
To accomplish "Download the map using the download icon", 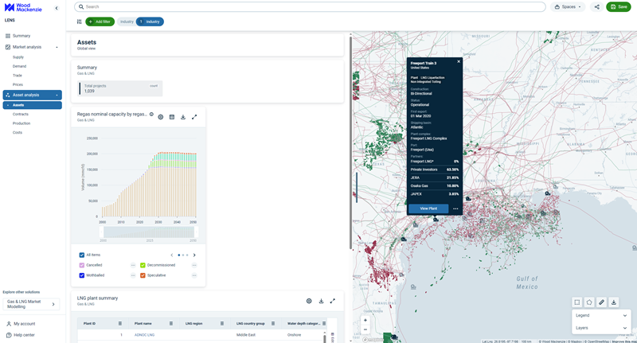I will [614, 302].
